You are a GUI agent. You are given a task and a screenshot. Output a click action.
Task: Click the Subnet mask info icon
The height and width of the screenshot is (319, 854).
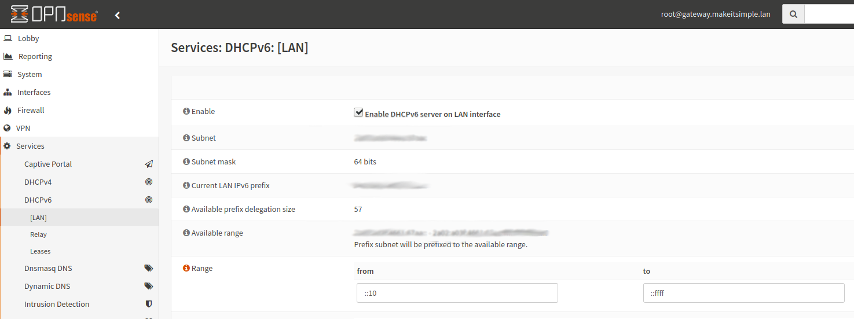186,162
